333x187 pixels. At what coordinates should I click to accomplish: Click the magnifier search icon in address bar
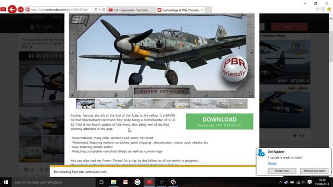pyautogui.click(x=96, y=9)
